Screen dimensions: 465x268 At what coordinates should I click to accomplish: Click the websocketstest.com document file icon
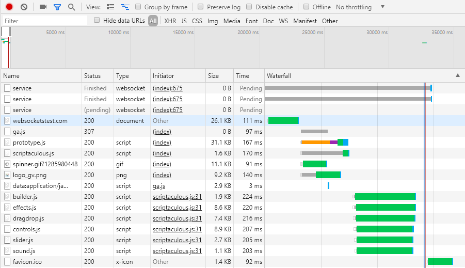tap(7, 121)
